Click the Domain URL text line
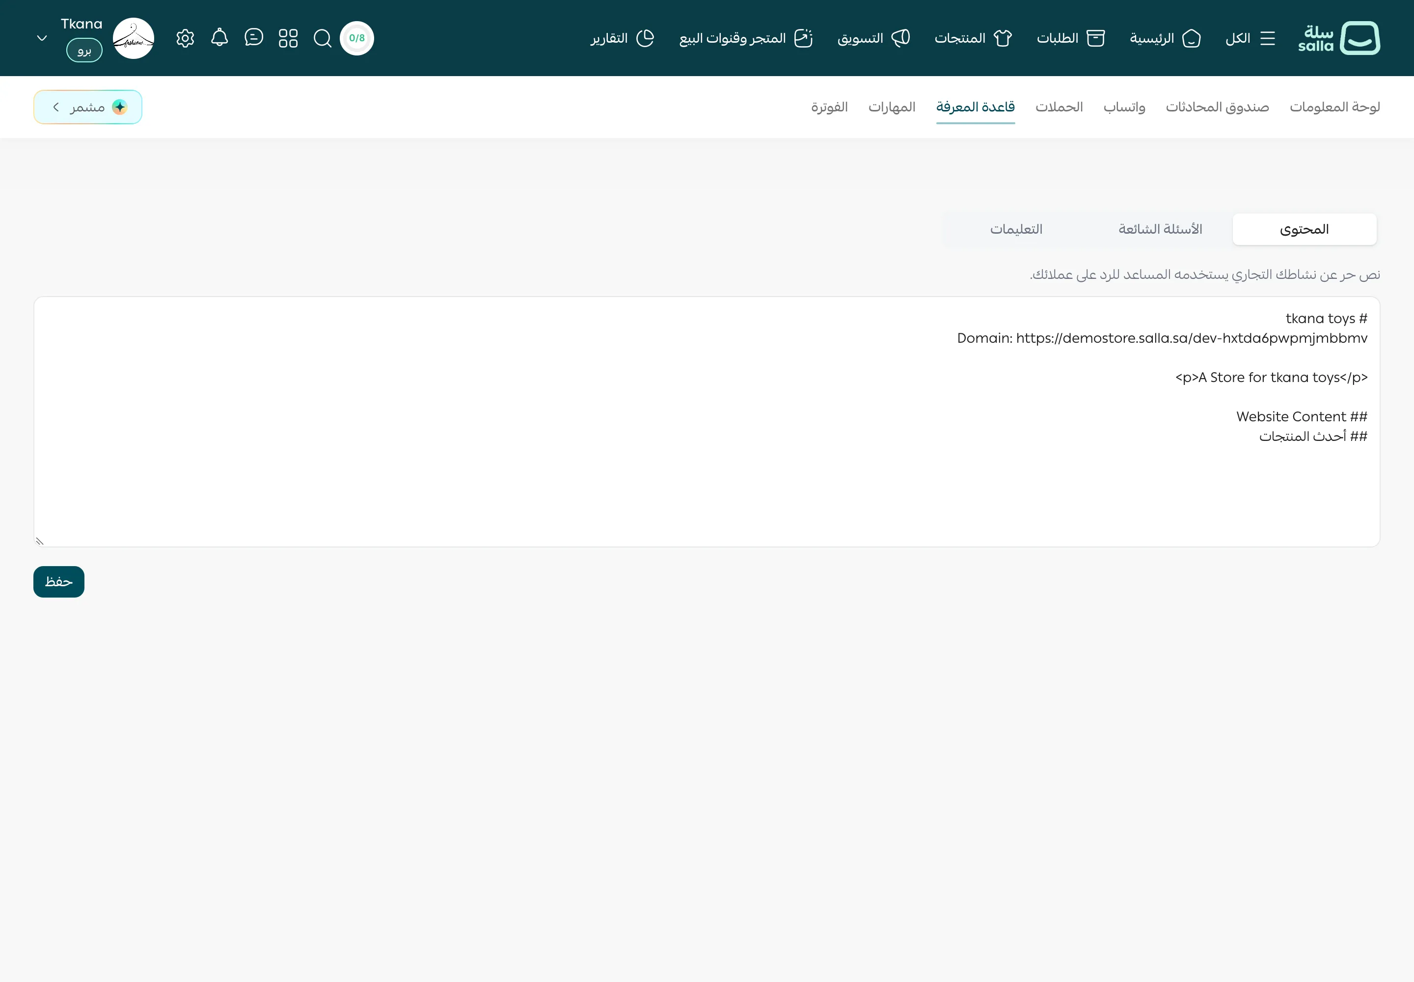Screen dimensions: 1414x982 1162,338
